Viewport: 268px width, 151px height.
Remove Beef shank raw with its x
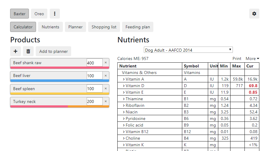[106, 63]
